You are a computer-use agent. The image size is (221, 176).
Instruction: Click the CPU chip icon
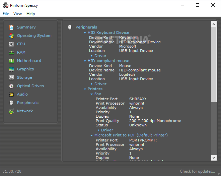coord(11,44)
